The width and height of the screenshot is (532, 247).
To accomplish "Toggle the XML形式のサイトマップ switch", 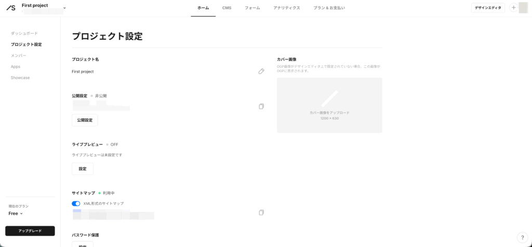I will coord(76,204).
